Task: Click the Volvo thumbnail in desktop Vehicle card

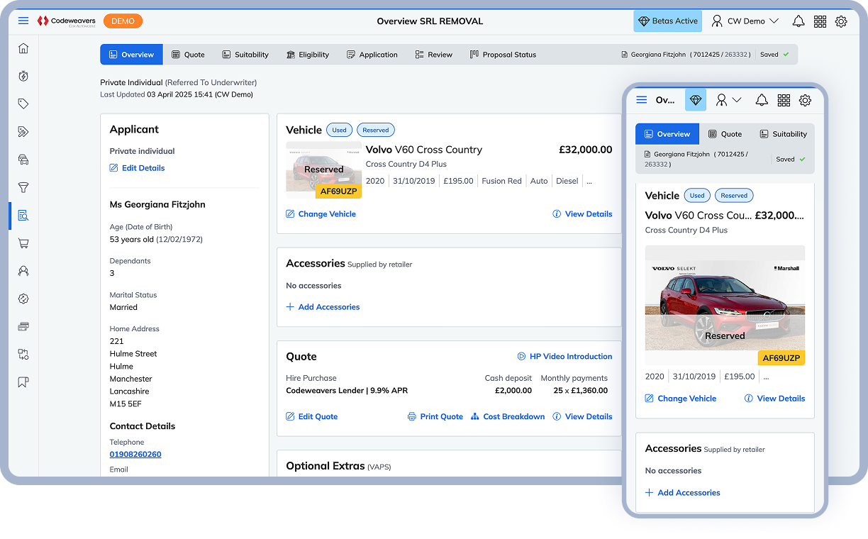Action: [x=324, y=170]
